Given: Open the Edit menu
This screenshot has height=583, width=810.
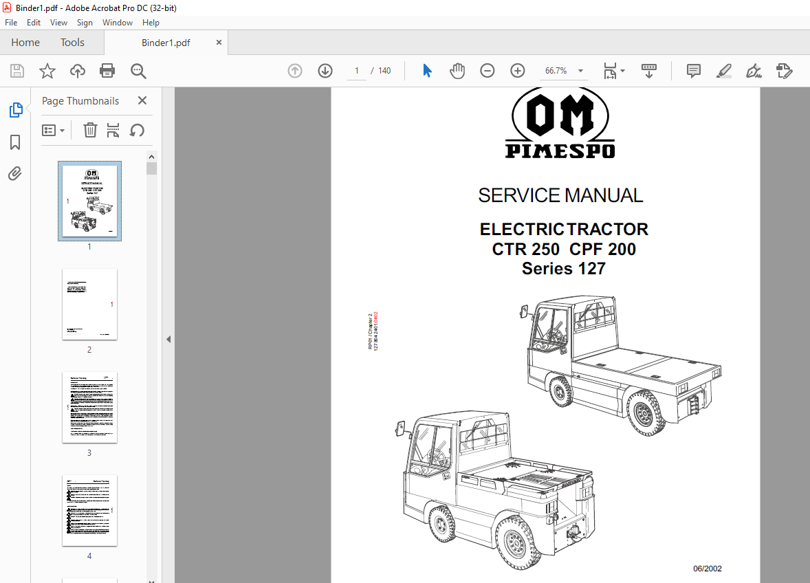Looking at the screenshot, I should pos(34,23).
